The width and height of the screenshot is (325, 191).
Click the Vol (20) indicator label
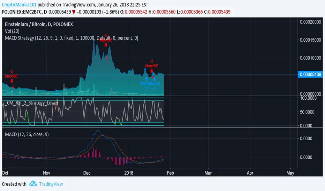[x=12, y=31]
